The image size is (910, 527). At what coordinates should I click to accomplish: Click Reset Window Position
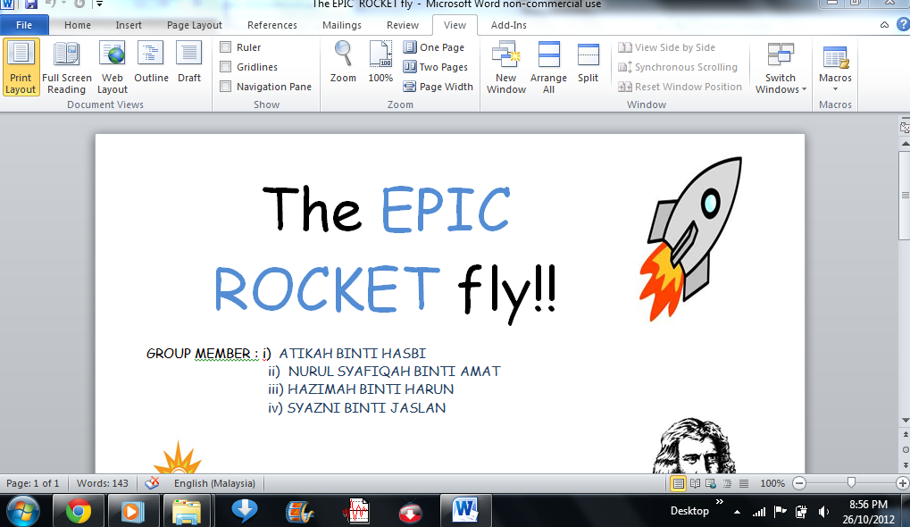680,87
